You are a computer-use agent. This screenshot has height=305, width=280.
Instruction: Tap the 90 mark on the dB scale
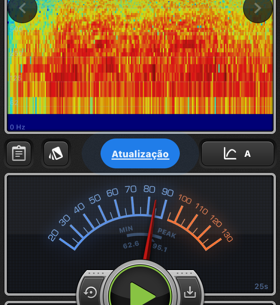[167, 192]
